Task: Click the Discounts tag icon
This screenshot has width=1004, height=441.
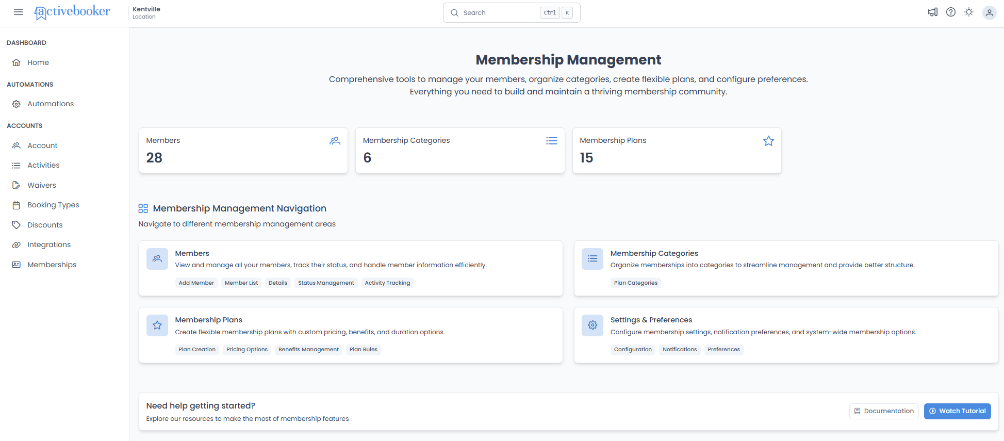Action: [x=17, y=225]
